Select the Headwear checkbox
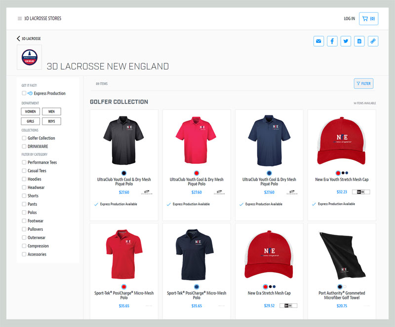The image size is (395, 327). 24,187
